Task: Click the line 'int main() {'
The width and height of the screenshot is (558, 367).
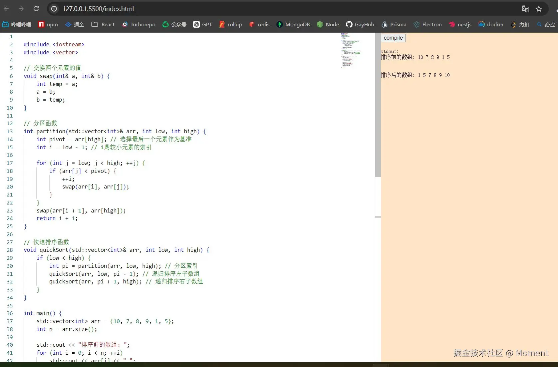Action: pos(43,313)
